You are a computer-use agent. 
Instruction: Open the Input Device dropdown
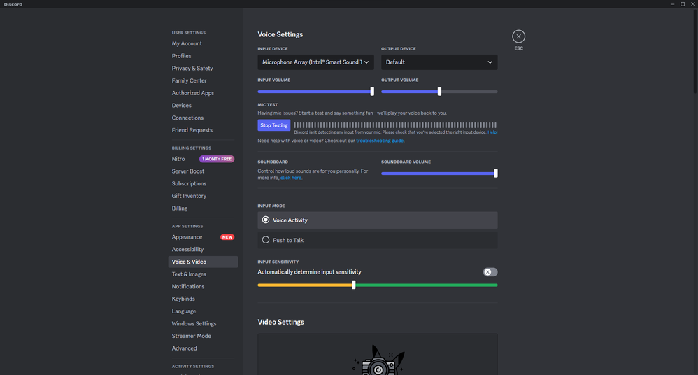(315, 62)
